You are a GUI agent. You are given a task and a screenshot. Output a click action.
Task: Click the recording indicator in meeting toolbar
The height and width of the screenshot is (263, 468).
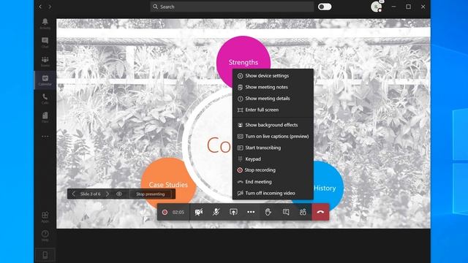165,213
